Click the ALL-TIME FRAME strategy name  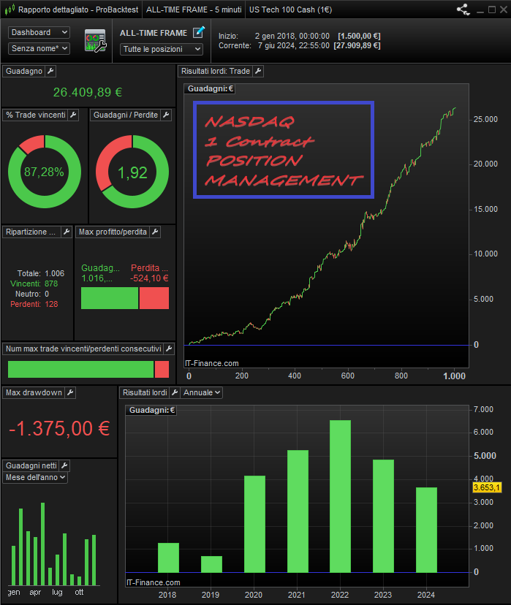tap(154, 33)
